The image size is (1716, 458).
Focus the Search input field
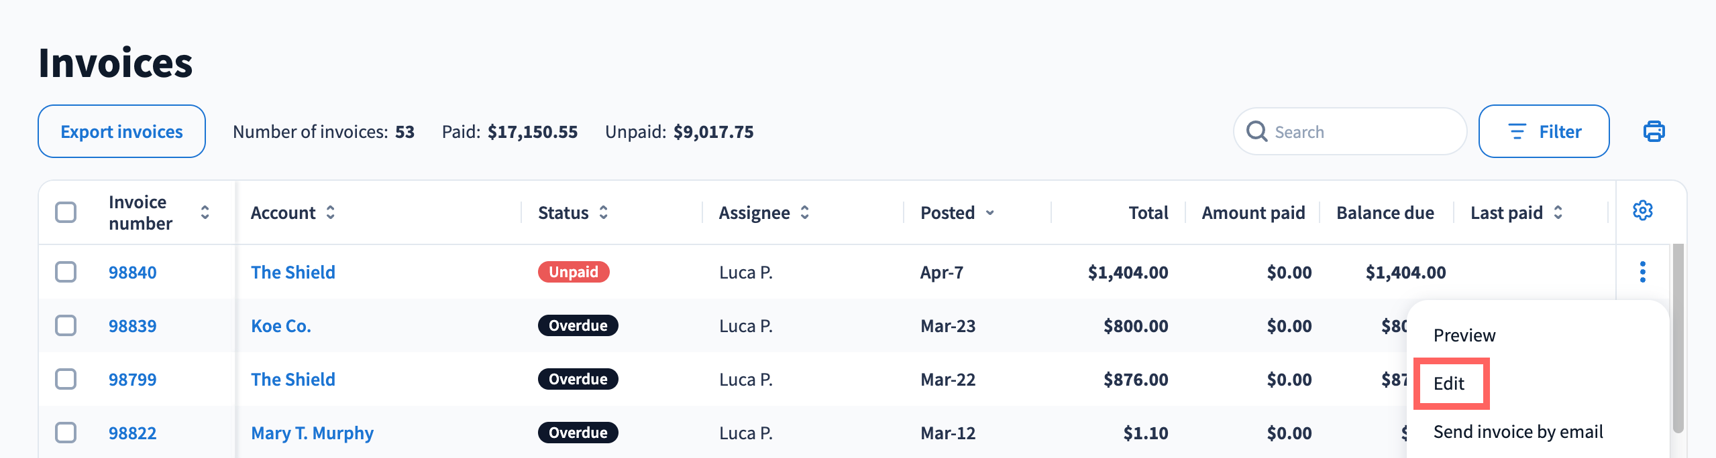pos(1362,132)
